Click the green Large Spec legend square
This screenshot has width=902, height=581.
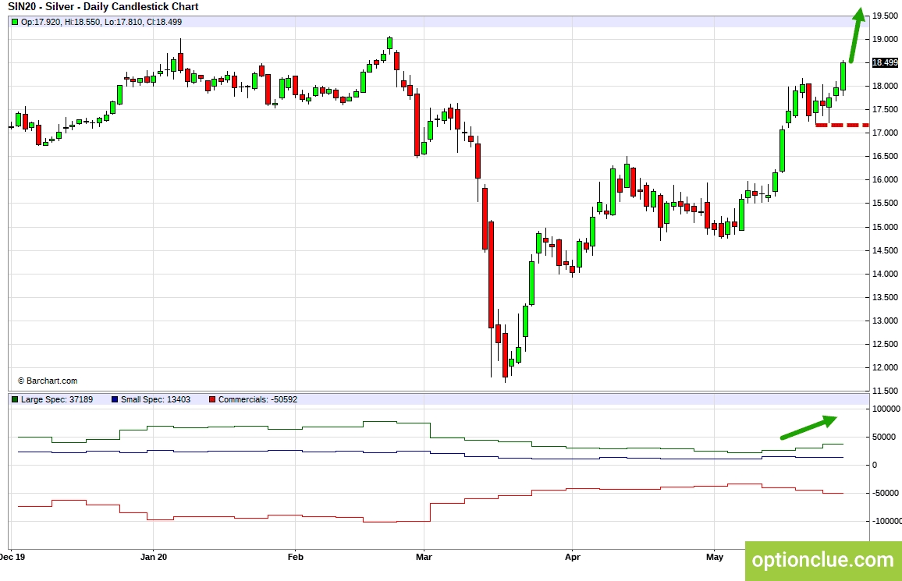point(15,399)
